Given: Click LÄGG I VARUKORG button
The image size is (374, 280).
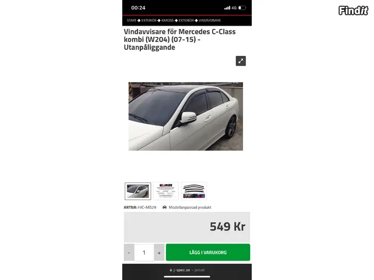Looking at the screenshot, I should point(208,252).
